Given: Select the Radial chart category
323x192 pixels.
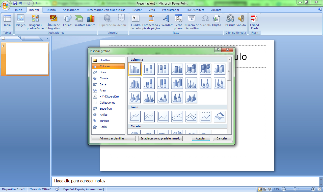Looking at the screenshot, I should (x=103, y=127).
